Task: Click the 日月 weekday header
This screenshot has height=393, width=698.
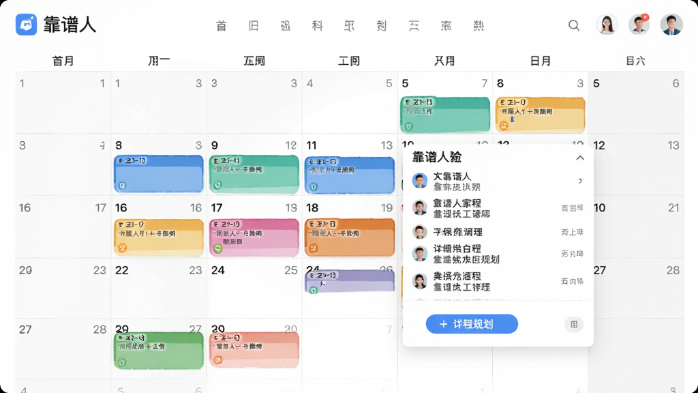Action: (541, 61)
